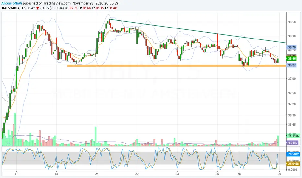Open AntonioNaVi author profile link

(x=12, y=3)
